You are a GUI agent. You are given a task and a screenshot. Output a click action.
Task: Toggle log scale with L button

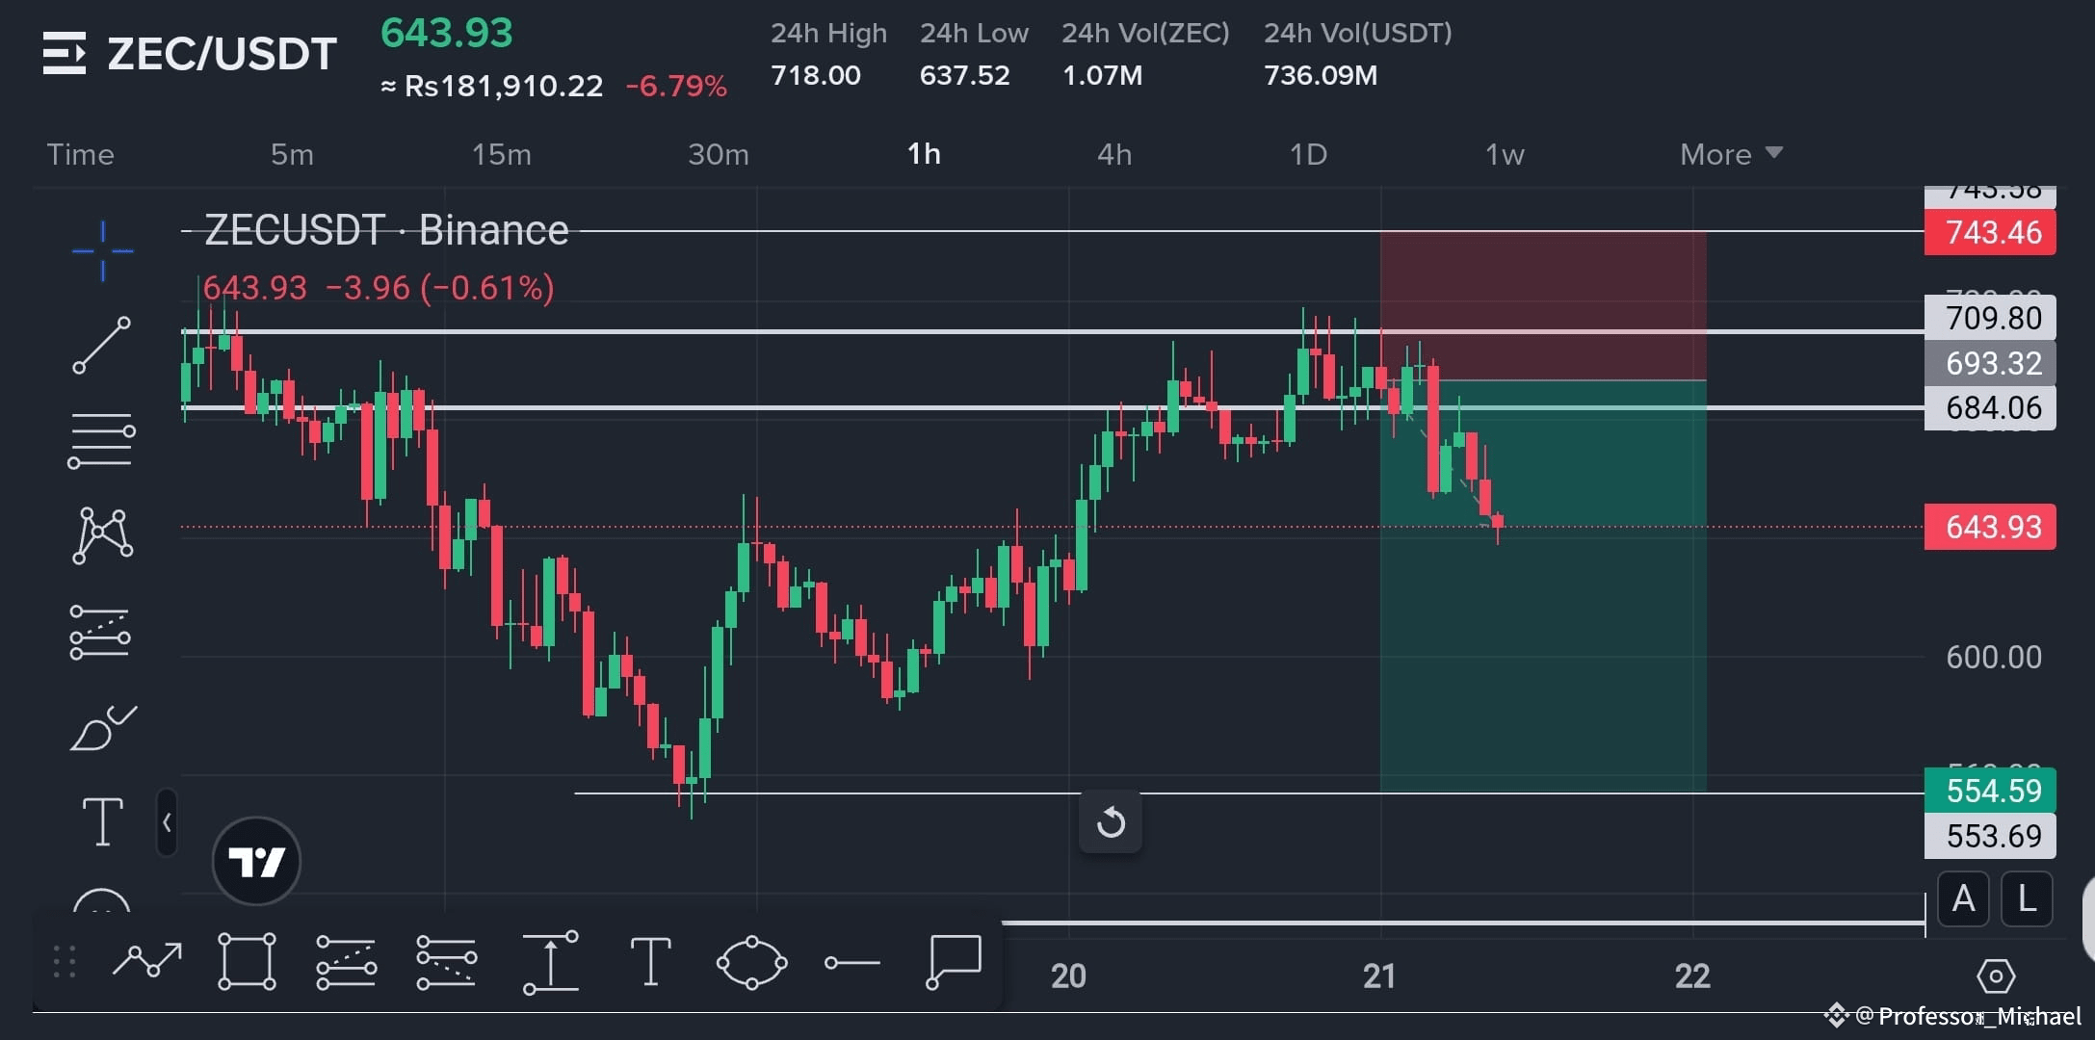pos(2027,899)
